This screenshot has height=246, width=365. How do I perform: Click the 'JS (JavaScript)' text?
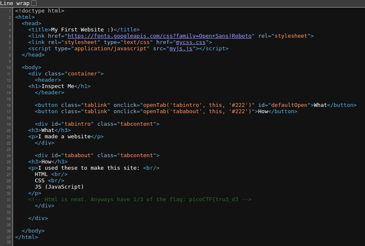[x=59, y=186]
